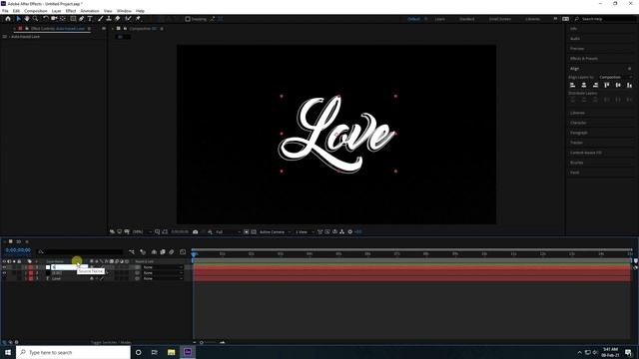This screenshot has height=359, width=639.
Task: Click align horizontal center button
Action: point(584,85)
